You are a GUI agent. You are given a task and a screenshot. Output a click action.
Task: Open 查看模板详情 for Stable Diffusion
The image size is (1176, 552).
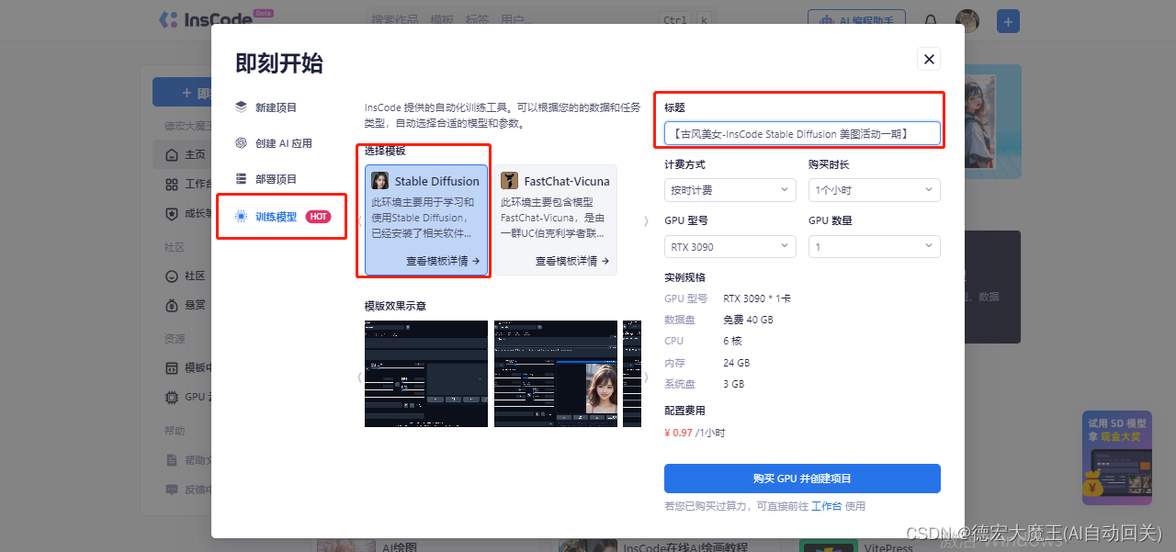click(443, 261)
